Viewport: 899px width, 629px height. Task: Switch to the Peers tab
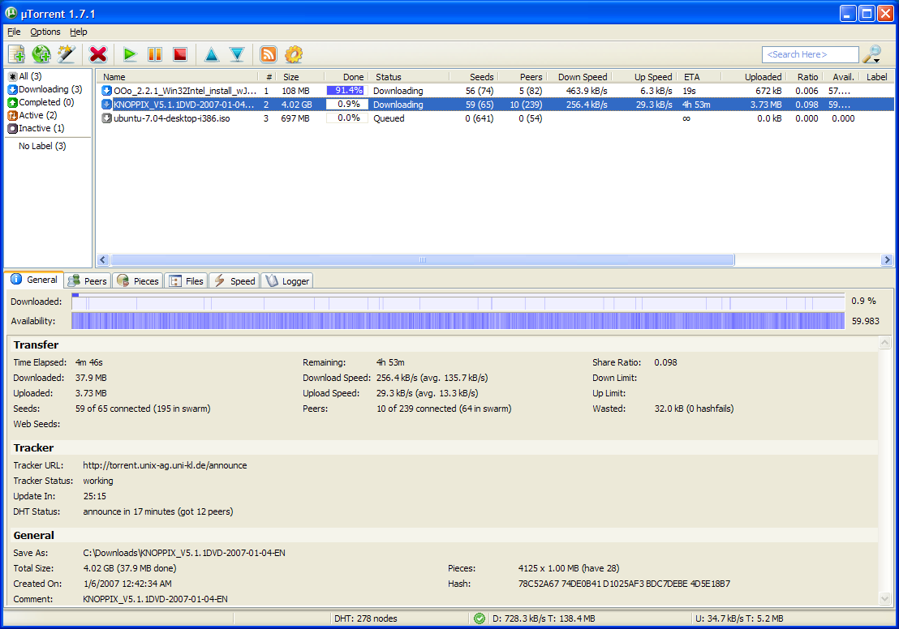tap(86, 280)
